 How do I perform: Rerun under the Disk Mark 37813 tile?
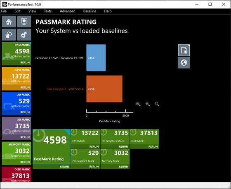[153, 147]
